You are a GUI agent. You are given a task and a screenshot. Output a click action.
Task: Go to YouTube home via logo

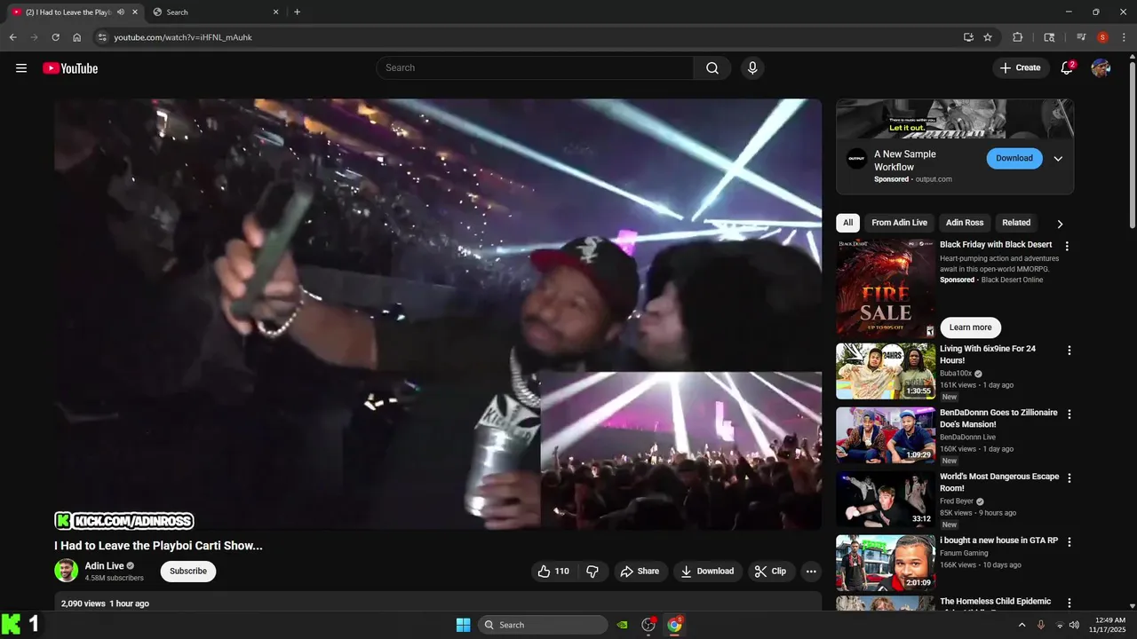point(70,68)
